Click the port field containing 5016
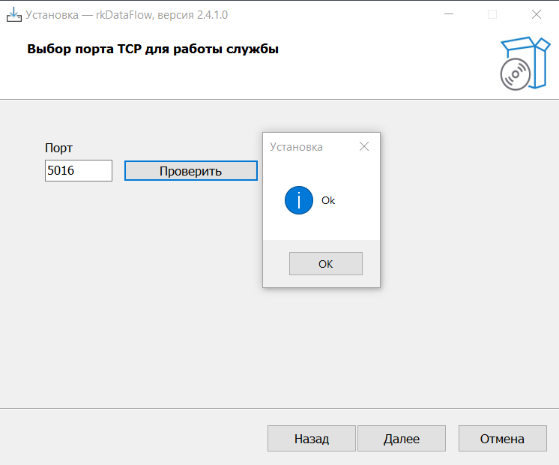Screen dimensions: 559x465 pyautogui.click(x=78, y=171)
